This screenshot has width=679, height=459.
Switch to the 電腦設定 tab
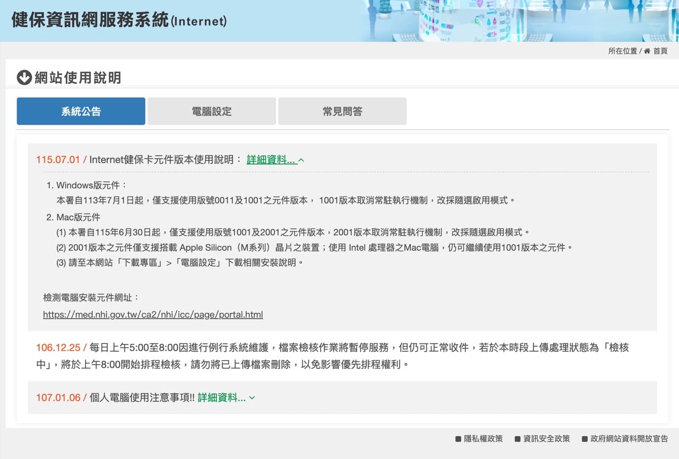pyautogui.click(x=212, y=111)
